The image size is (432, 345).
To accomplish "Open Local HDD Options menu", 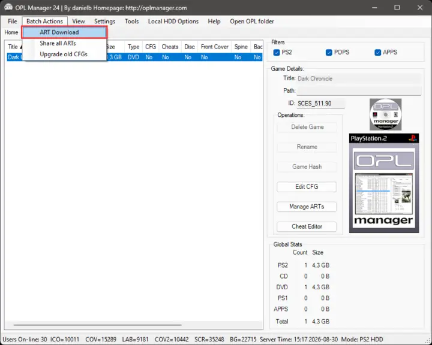I will pyautogui.click(x=173, y=21).
